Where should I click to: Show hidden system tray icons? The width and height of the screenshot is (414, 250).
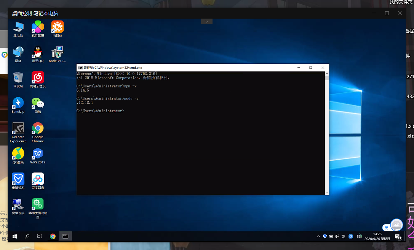pyautogui.click(x=318, y=236)
